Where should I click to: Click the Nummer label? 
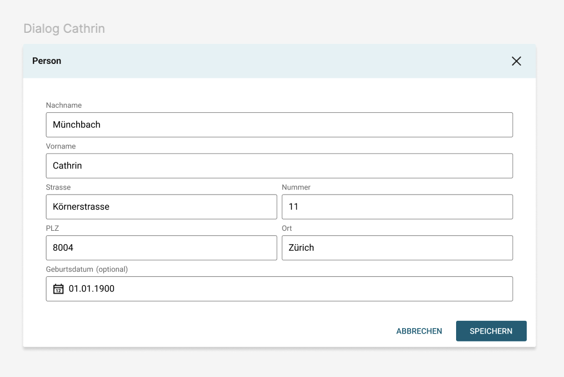296,187
